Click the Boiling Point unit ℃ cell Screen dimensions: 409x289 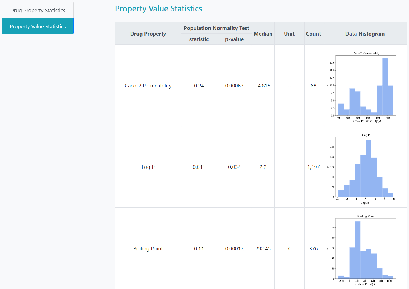[x=289, y=248]
